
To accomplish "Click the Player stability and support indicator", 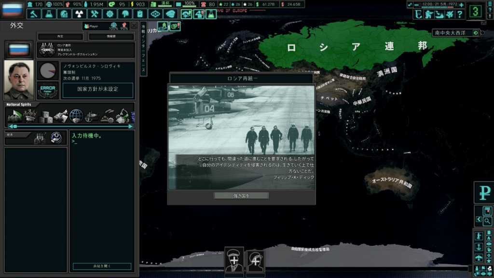I will click(106, 26).
